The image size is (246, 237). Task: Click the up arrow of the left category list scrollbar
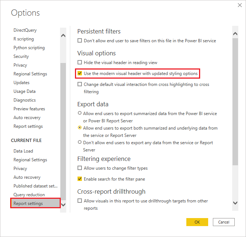click(63, 35)
